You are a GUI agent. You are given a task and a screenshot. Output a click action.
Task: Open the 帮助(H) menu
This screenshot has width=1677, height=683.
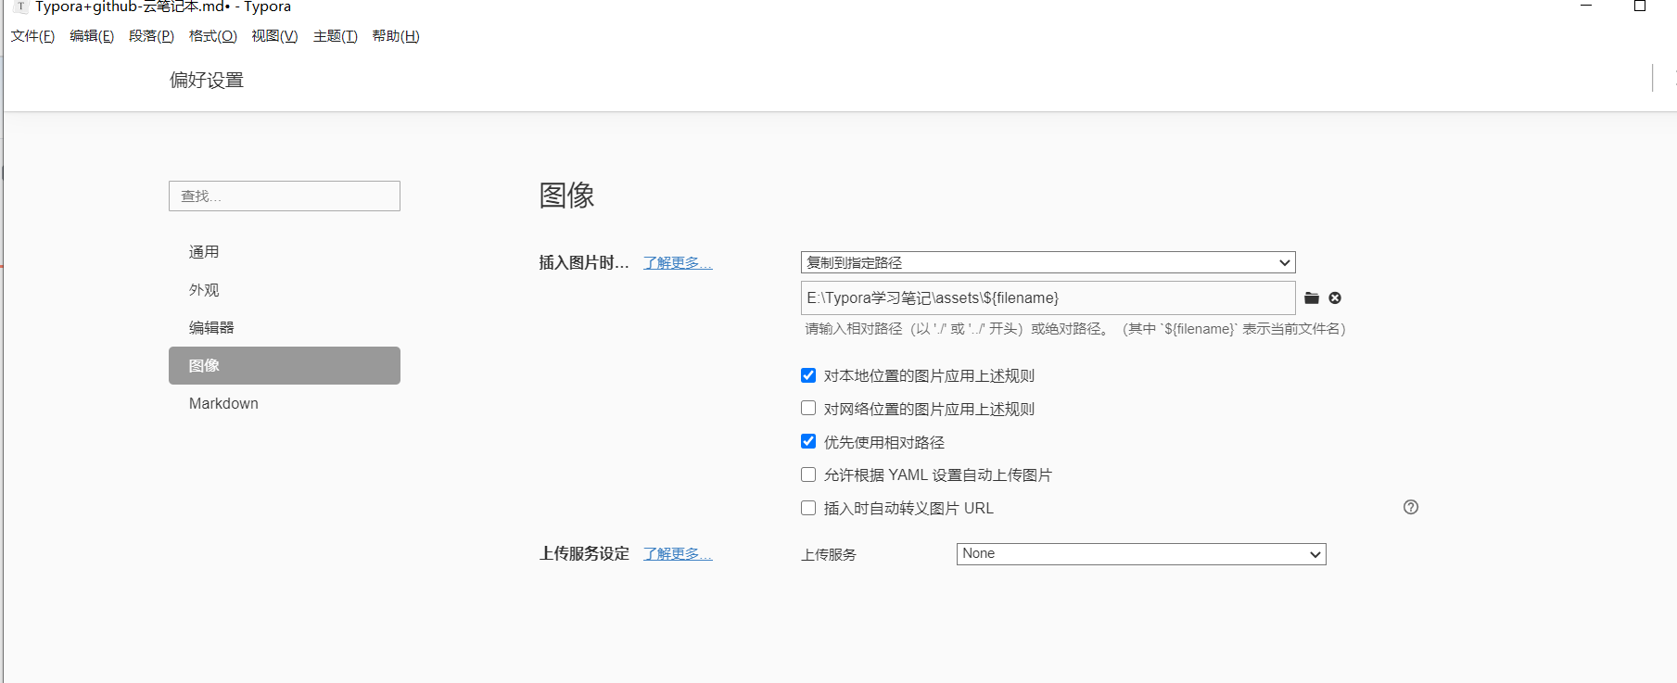coord(396,36)
